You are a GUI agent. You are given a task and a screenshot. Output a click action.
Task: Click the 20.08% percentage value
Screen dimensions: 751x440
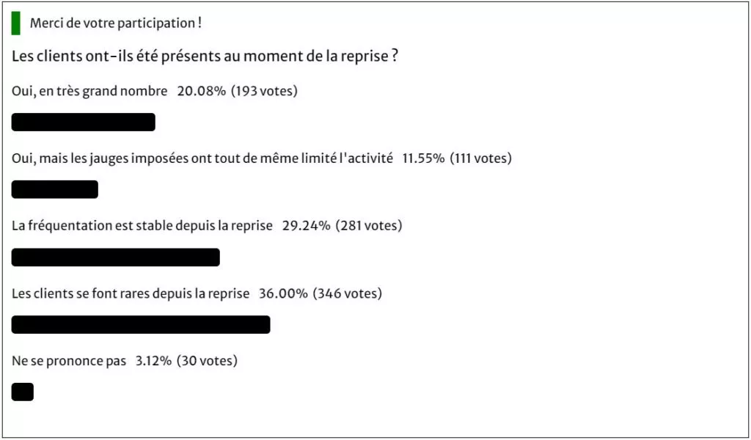201,91
